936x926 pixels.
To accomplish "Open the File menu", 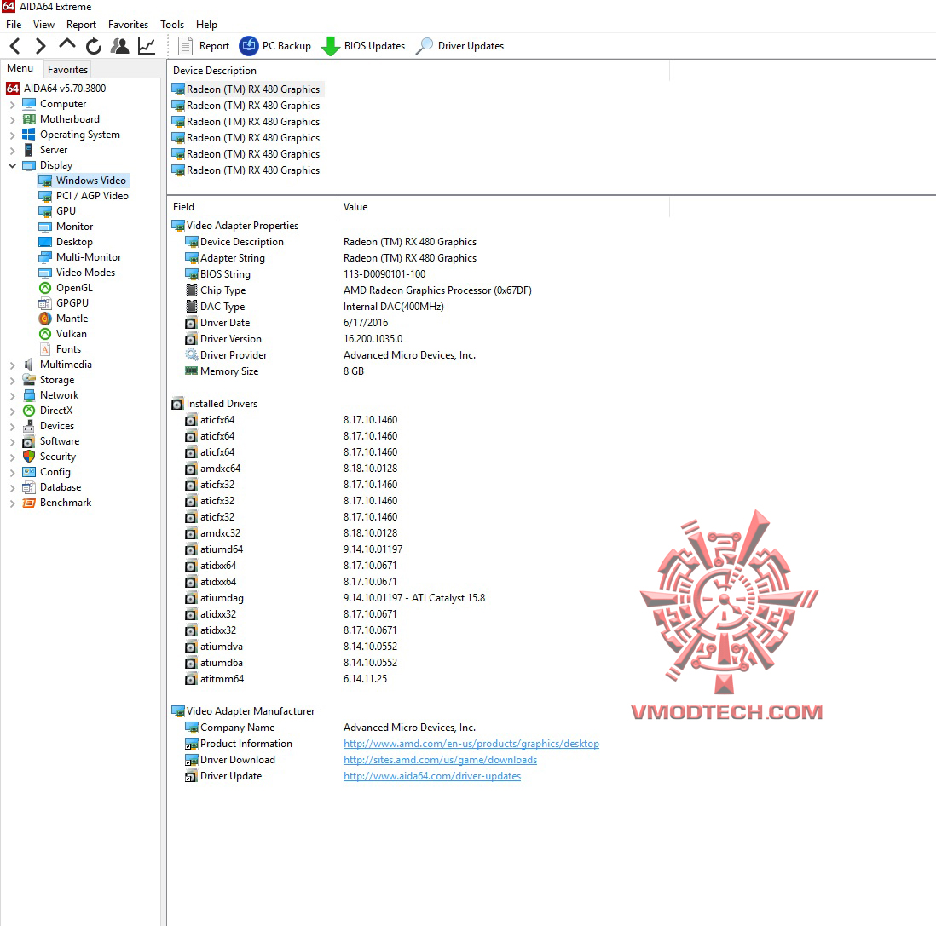I will (x=14, y=25).
